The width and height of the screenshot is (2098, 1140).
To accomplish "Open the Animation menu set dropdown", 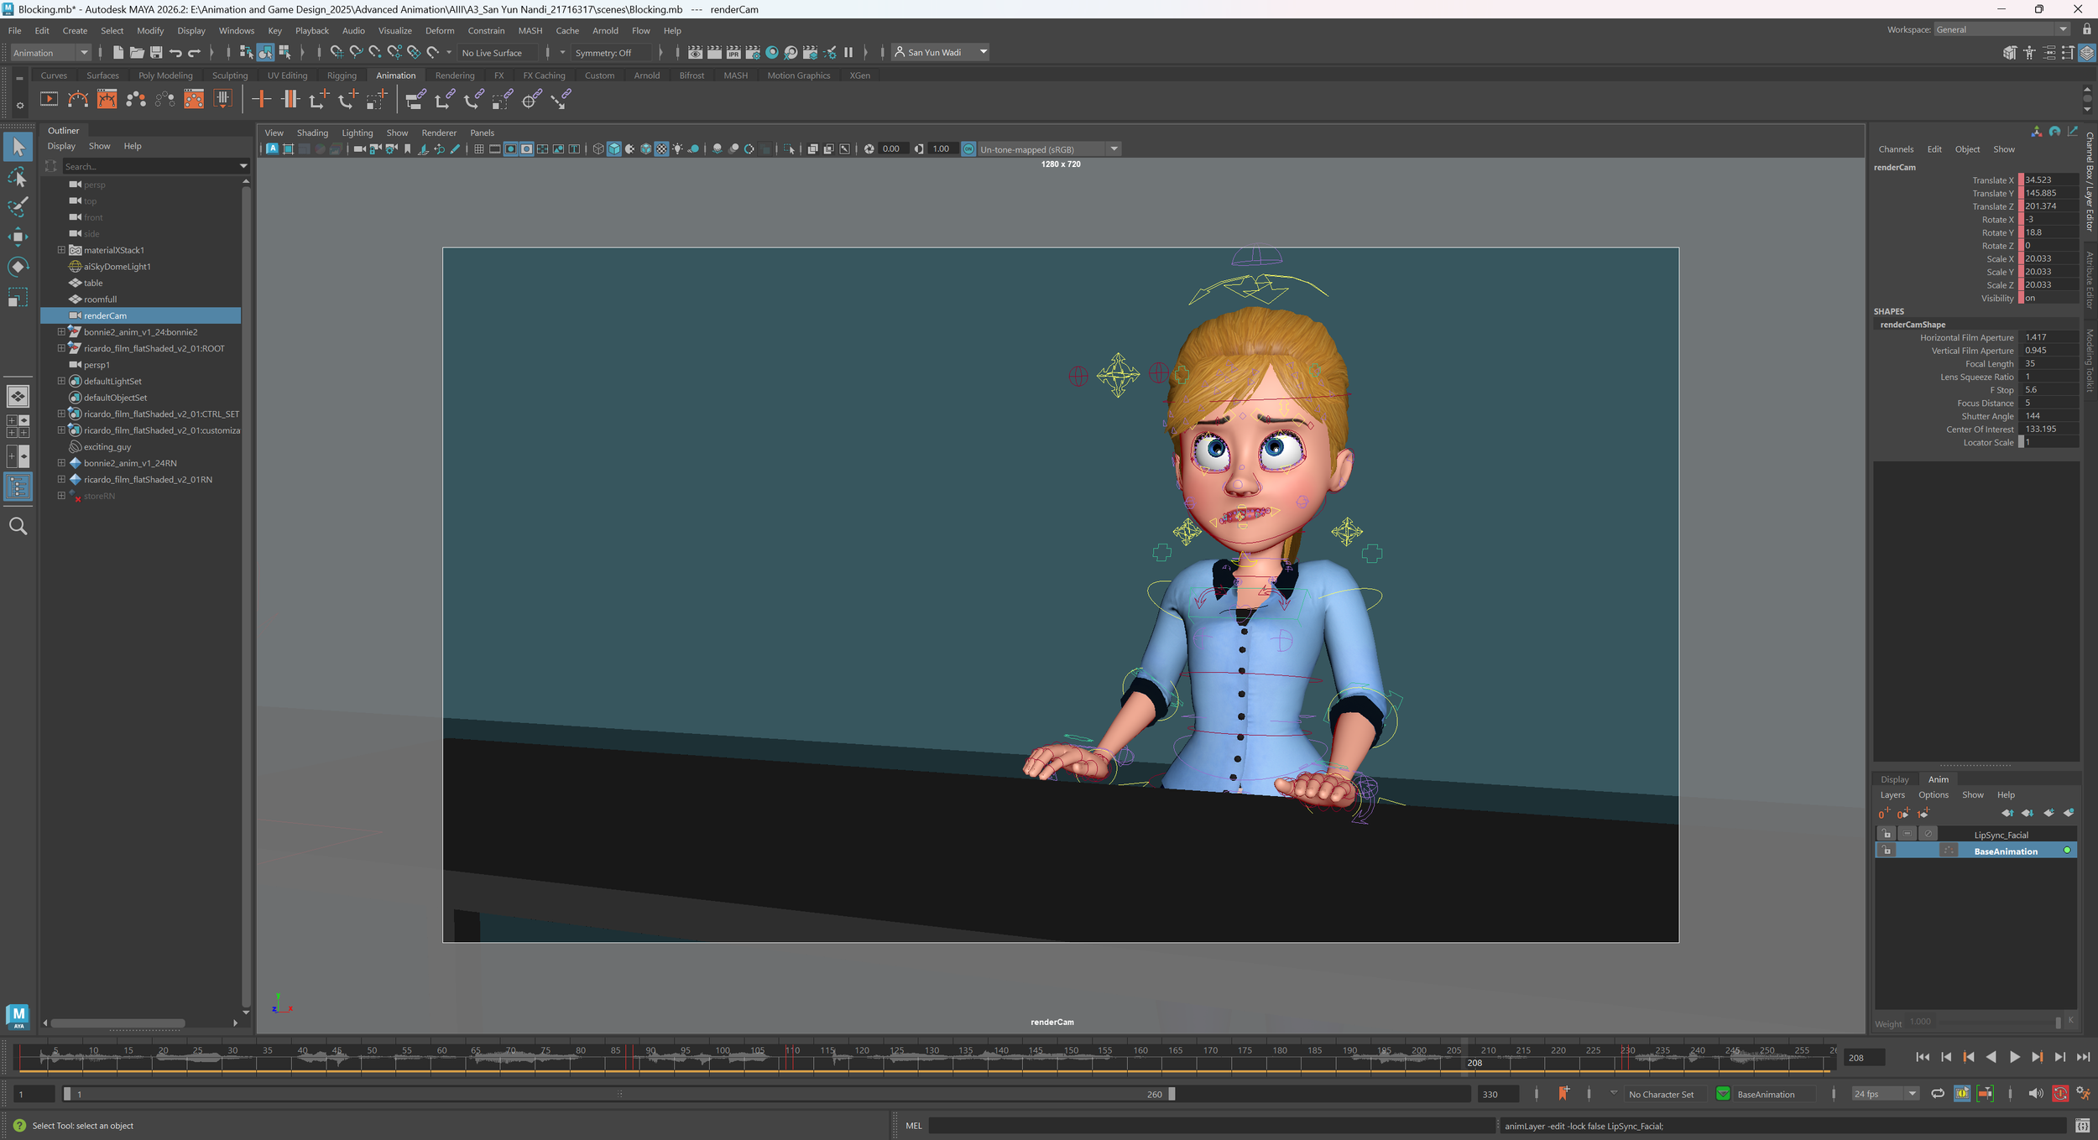I will point(50,53).
